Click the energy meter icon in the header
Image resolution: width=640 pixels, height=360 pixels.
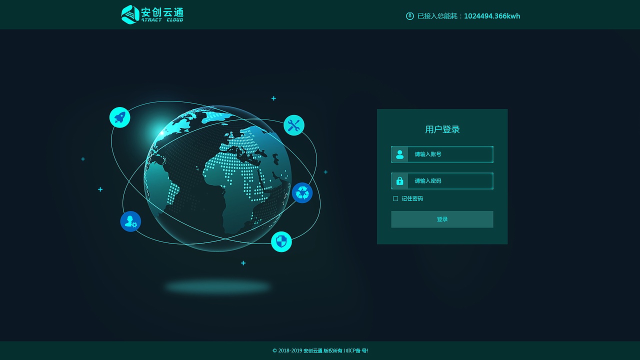point(409,16)
